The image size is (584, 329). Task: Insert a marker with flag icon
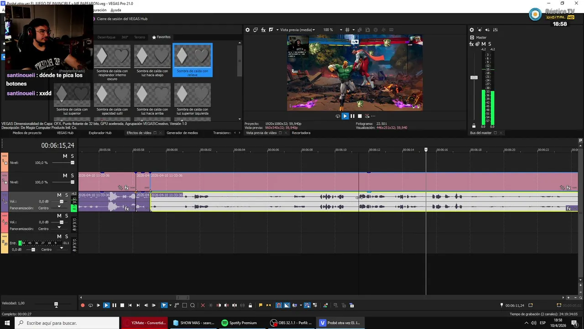(261, 305)
